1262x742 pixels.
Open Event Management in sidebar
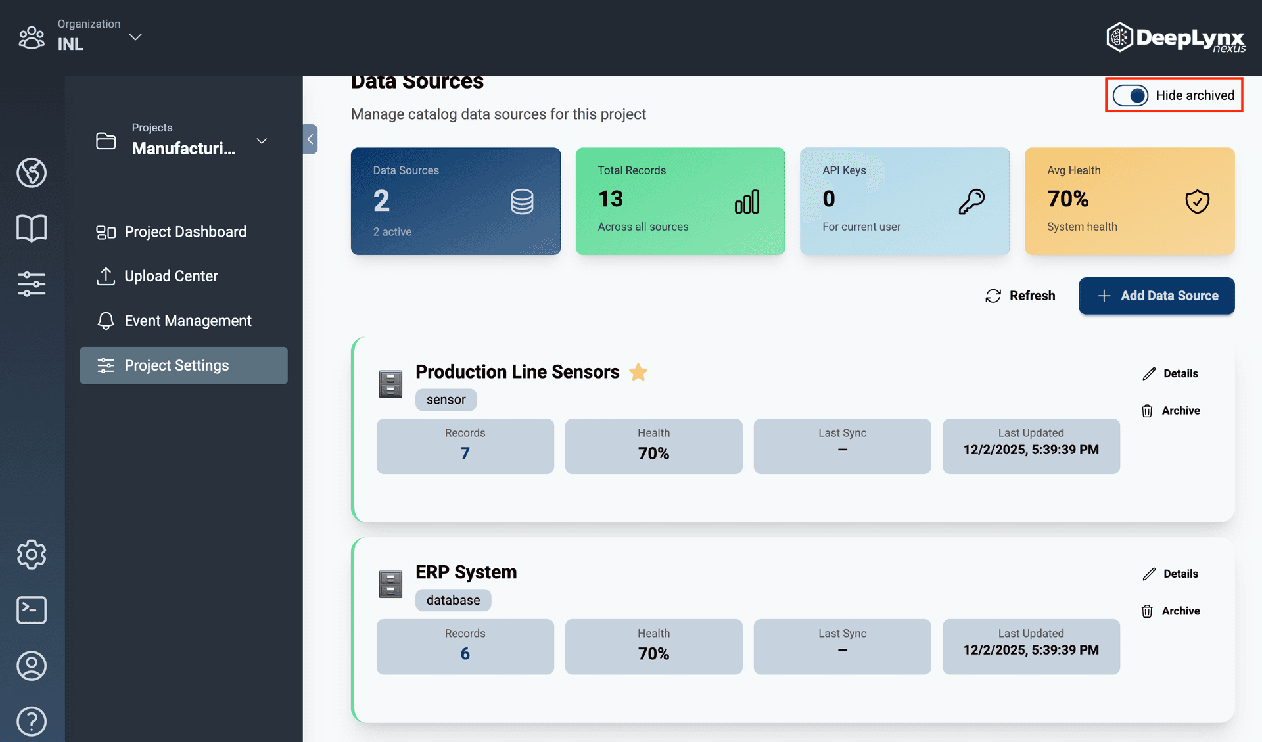(187, 321)
